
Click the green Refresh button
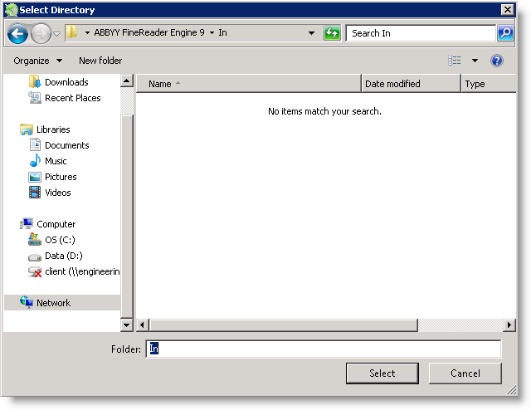pyautogui.click(x=332, y=33)
